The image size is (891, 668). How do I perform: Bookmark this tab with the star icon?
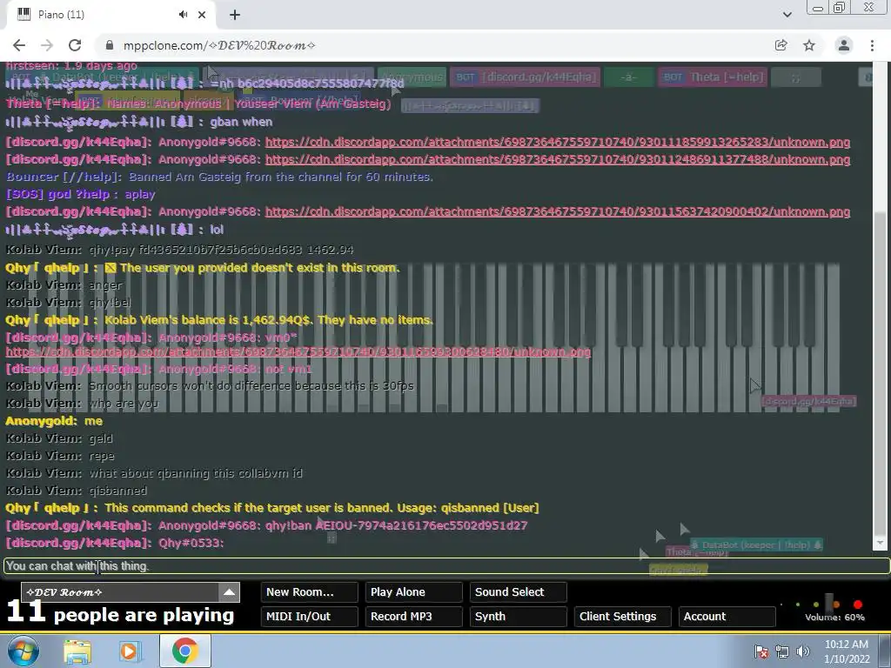809,45
